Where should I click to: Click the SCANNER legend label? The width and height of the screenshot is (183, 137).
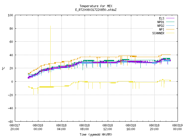click(x=158, y=33)
